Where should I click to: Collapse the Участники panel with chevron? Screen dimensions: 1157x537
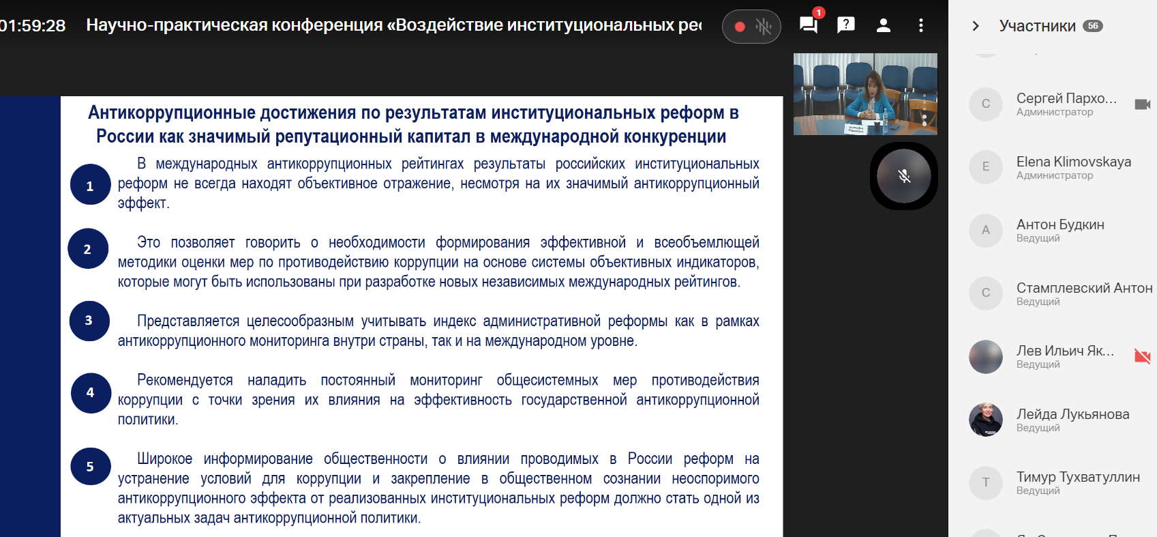[976, 26]
